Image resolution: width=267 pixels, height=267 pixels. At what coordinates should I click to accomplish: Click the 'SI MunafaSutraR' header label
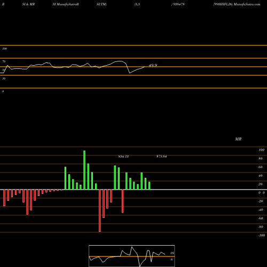tap(66, 4)
